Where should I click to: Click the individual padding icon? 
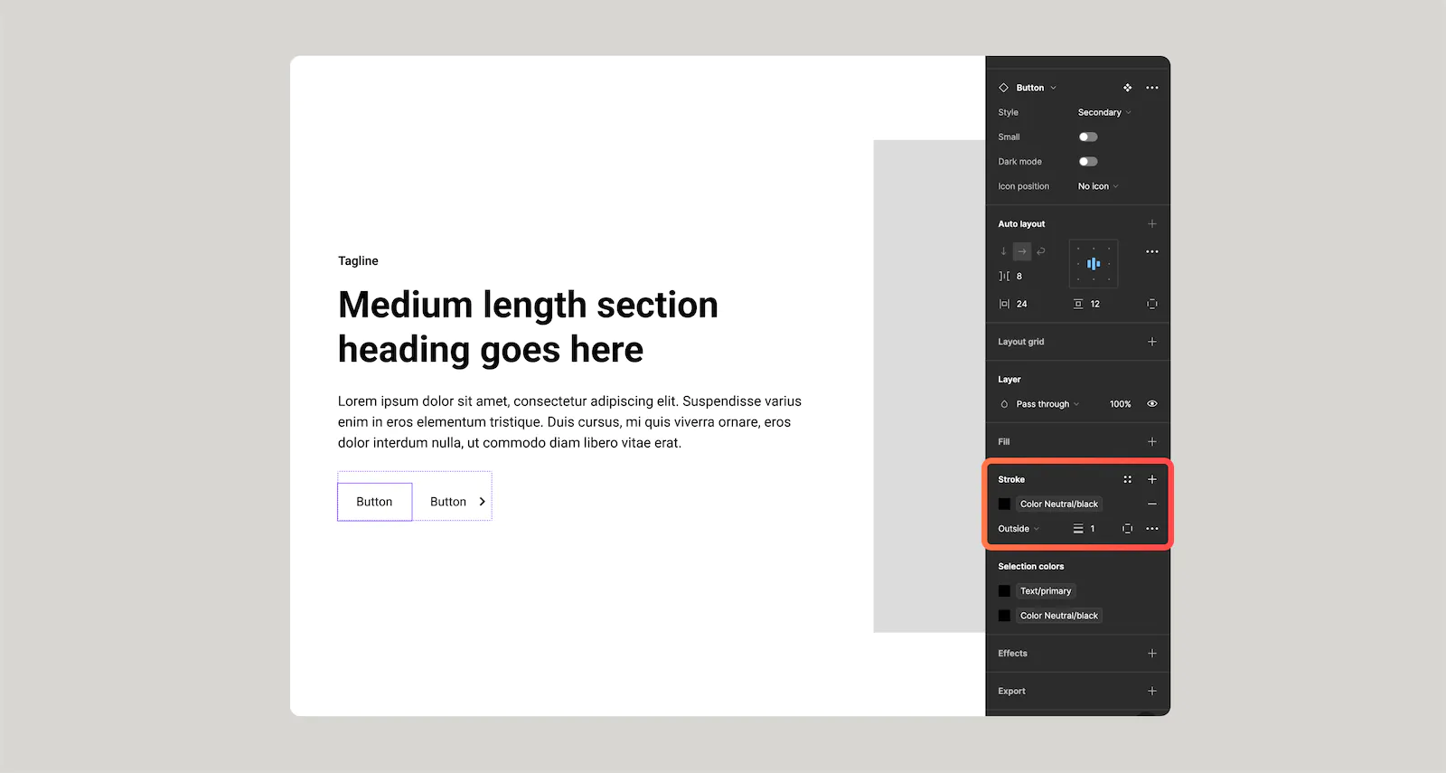pyautogui.click(x=1152, y=304)
